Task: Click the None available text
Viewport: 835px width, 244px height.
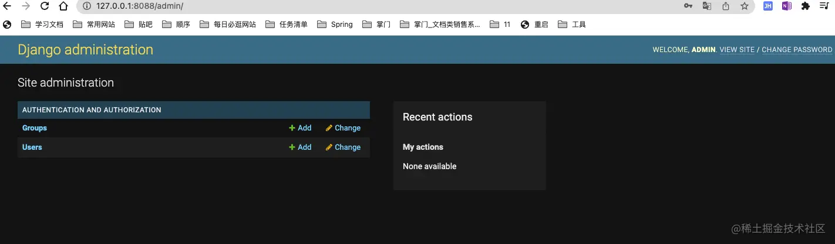Action: [429, 166]
